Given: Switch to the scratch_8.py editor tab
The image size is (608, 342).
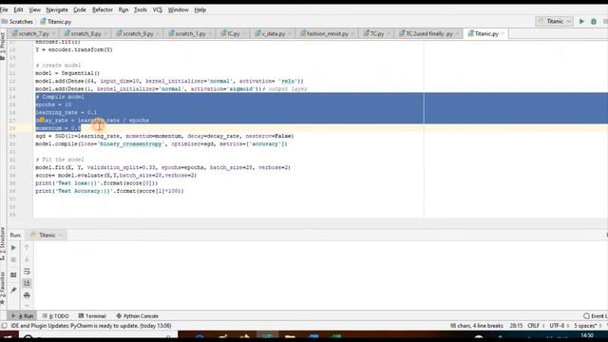Looking at the screenshot, I should pos(85,34).
